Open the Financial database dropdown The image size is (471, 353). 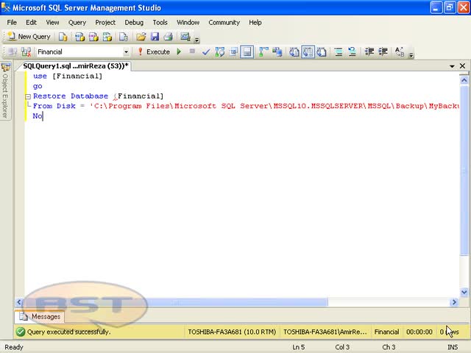pos(126,52)
